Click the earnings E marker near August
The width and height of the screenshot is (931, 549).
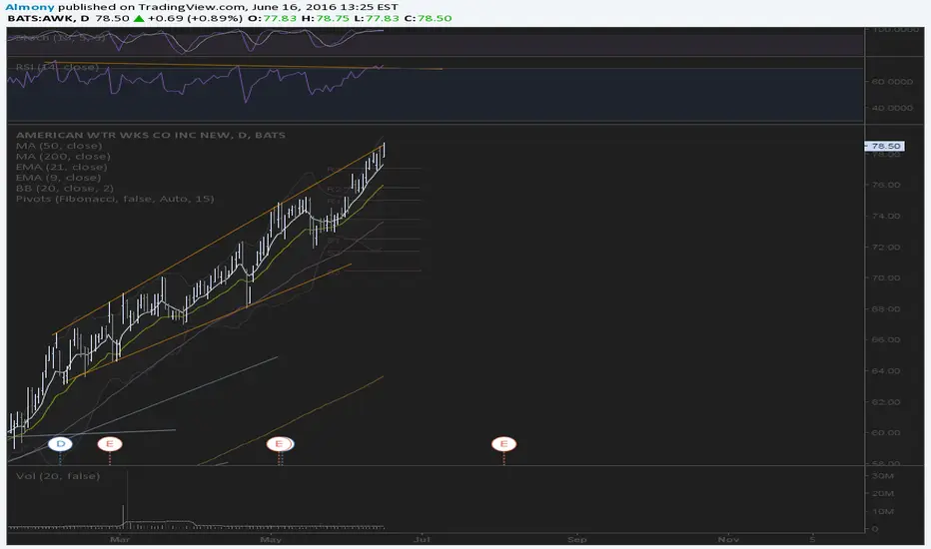point(504,444)
